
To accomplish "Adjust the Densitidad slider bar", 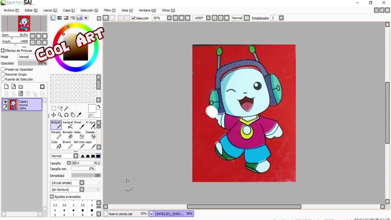I will click(x=86, y=176).
